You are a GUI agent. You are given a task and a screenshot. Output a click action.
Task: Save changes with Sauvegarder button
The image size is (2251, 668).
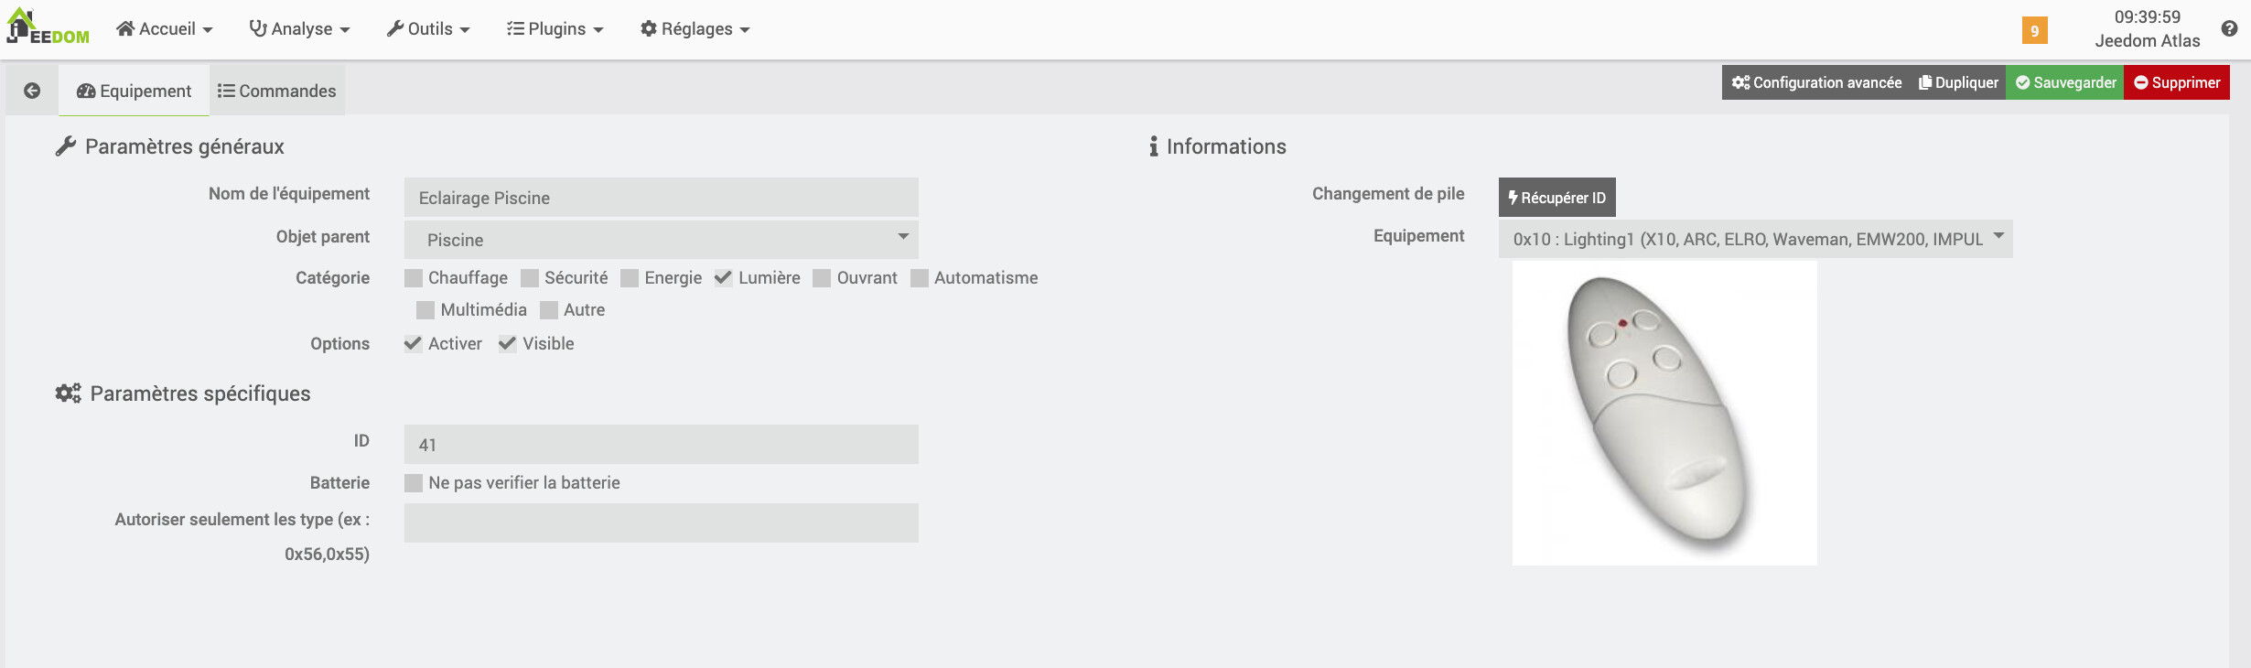[x=2065, y=82]
